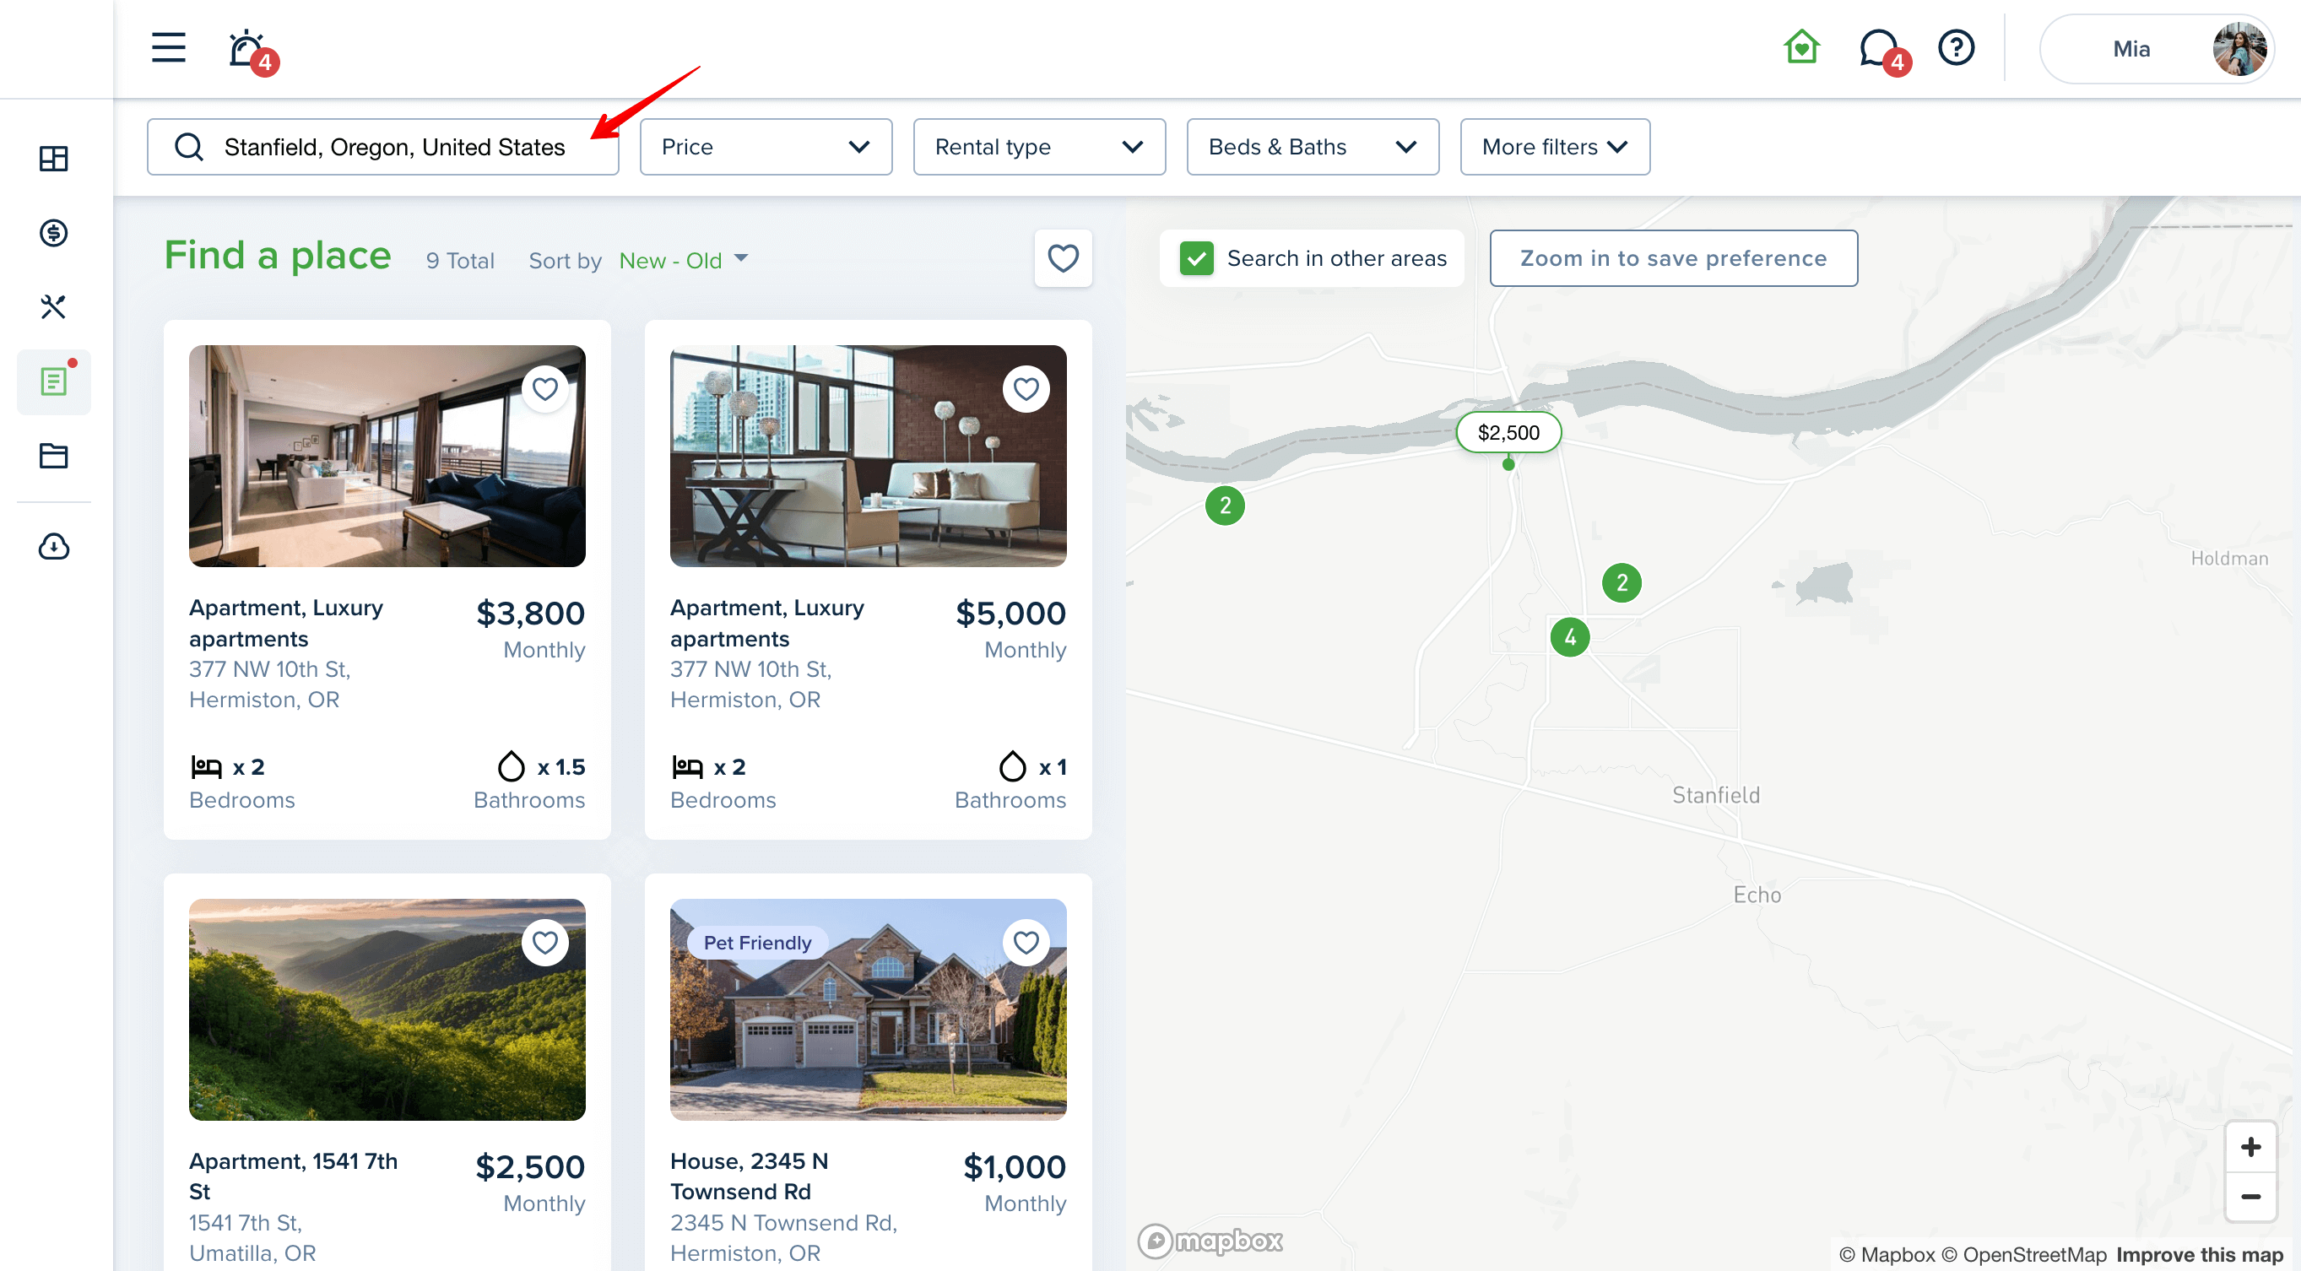Open the OpenStreetMap attribution link
The width and height of the screenshot is (2301, 1271).
(2025, 1255)
